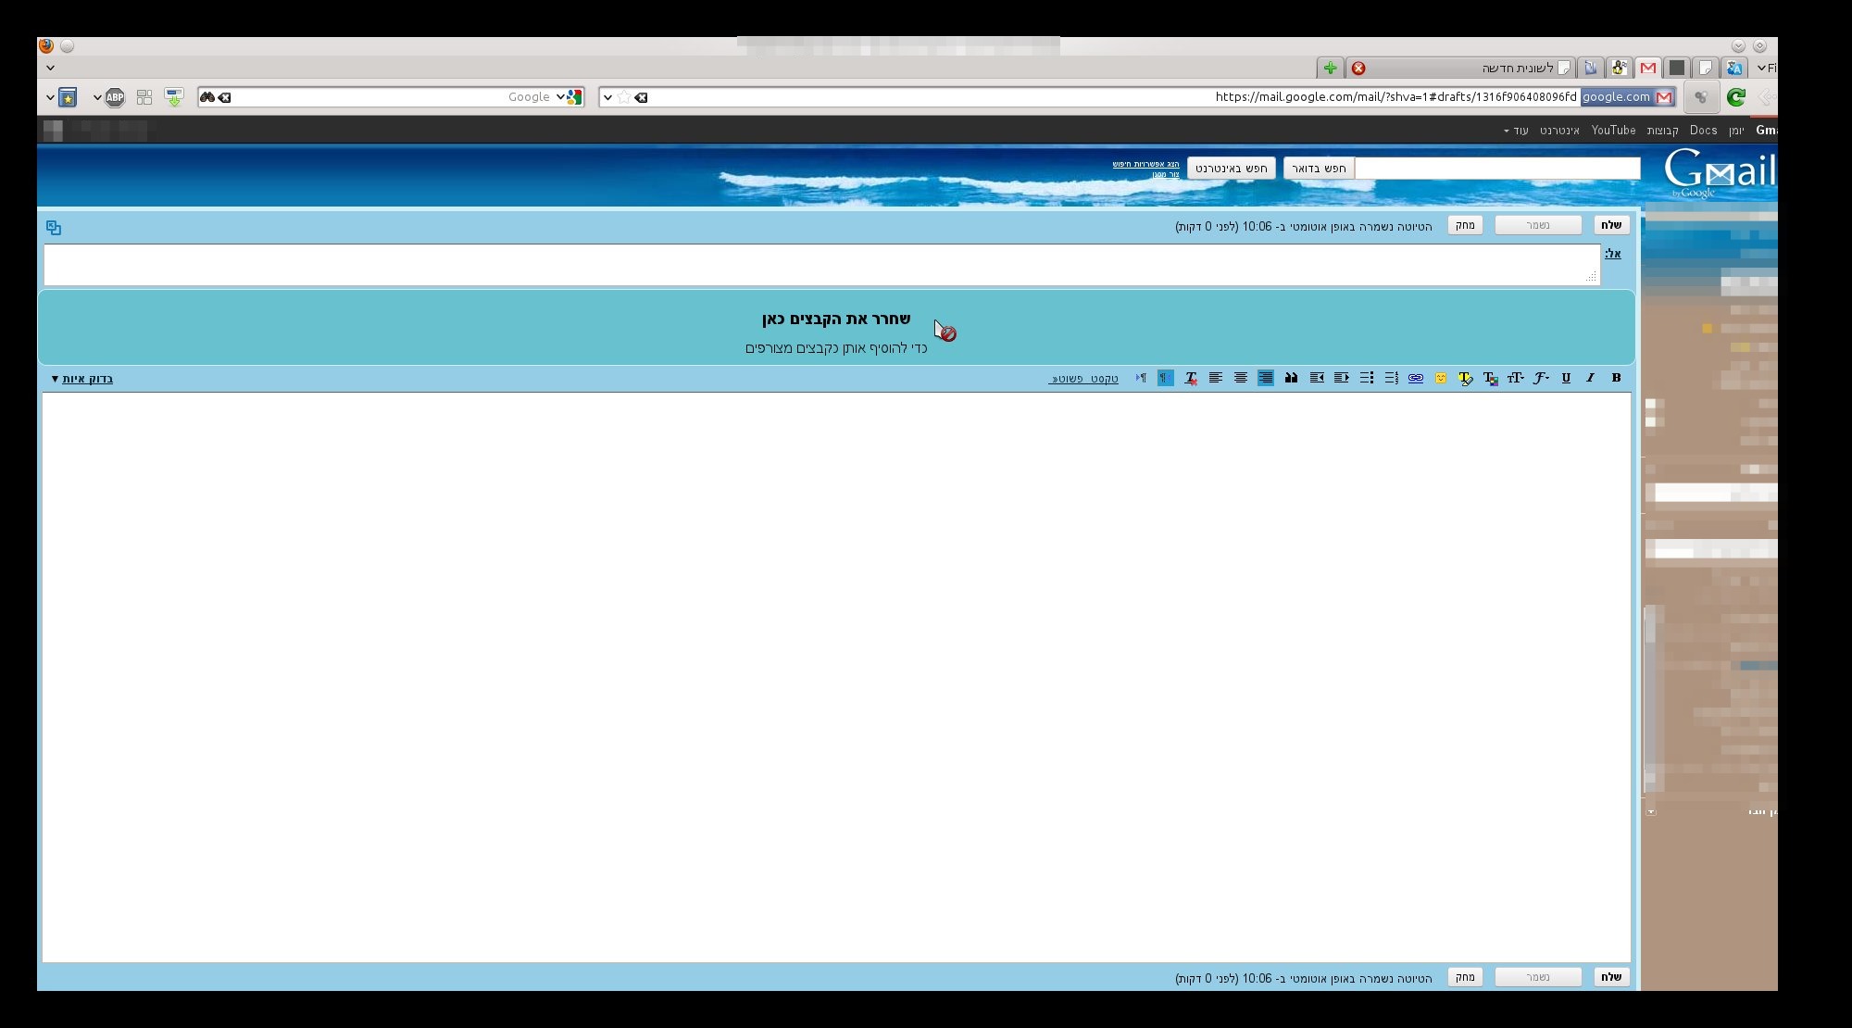Open YouTube from the Google top bar
1852x1028 pixels.
(x=1613, y=131)
